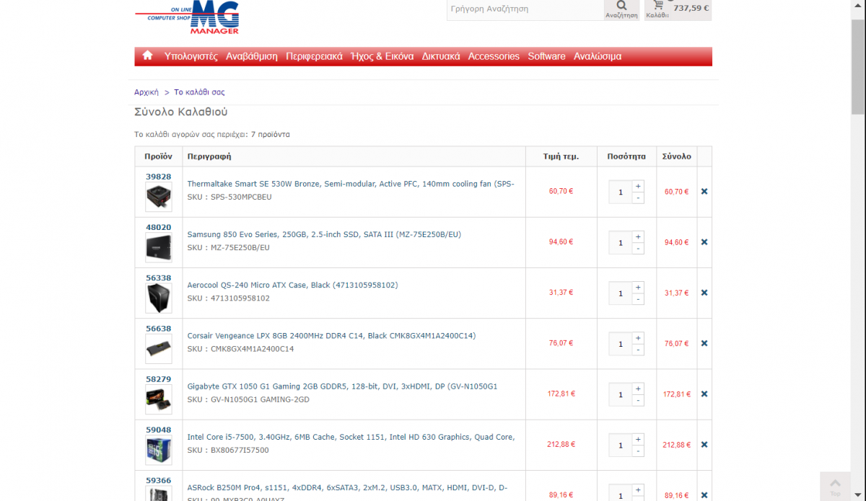Open Intel Core i5-7500 product link

pos(351,437)
